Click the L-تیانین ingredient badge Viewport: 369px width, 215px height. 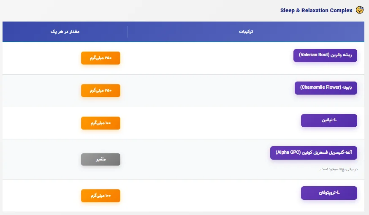tap(329, 120)
